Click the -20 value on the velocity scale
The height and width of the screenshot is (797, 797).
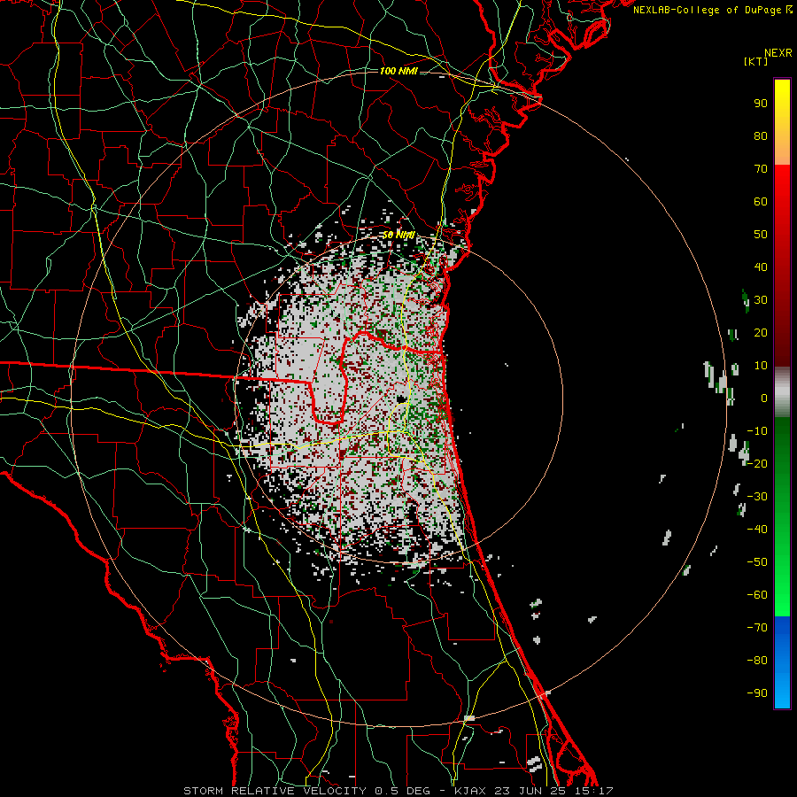tap(757, 464)
